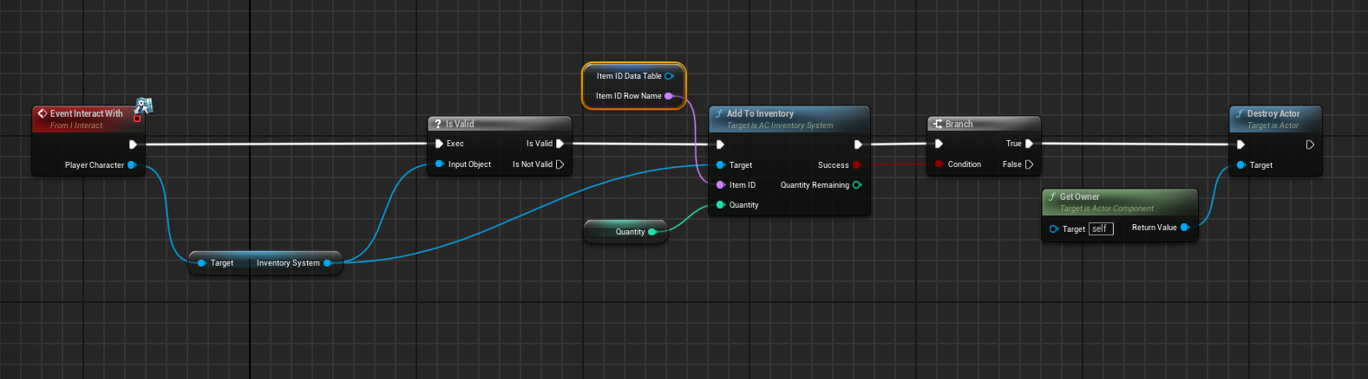Click the Inventory System output pin

click(x=327, y=263)
